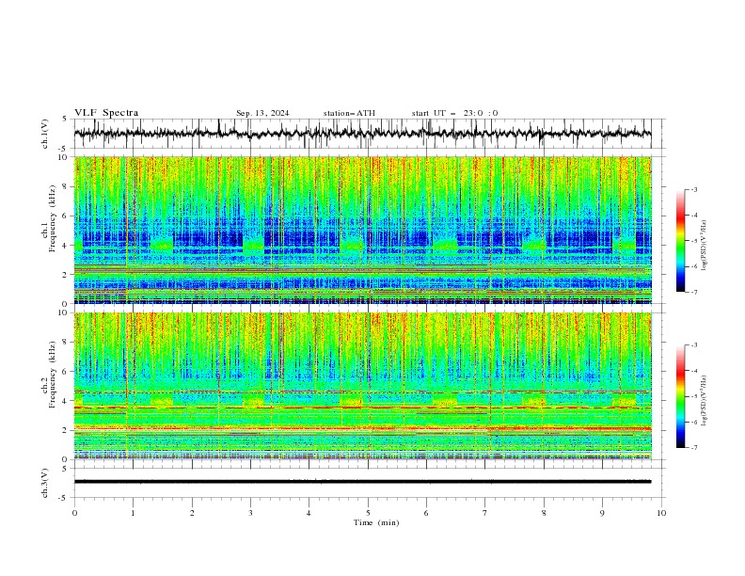This screenshot has width=745, height=576.
Task: Select the date text "Sep. 13, 2024"
Action: coord(262,113)
